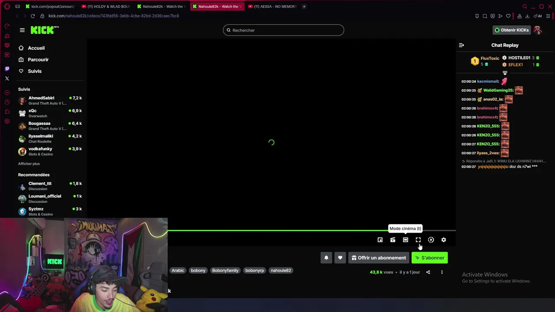Click the browser heart bookmark icon
The width and height of the screenshot is (555, 312).
[508, 16]
